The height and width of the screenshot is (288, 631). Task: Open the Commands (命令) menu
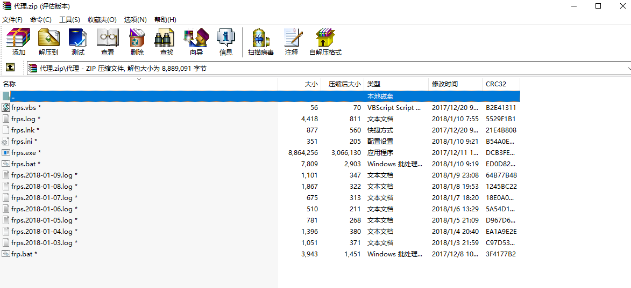point(41,20)
